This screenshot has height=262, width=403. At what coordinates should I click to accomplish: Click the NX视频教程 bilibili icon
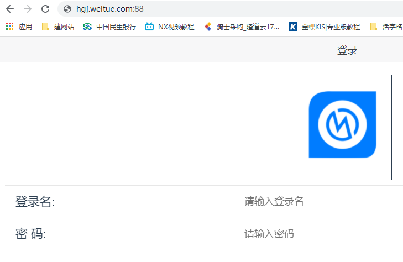coord(149,27)
